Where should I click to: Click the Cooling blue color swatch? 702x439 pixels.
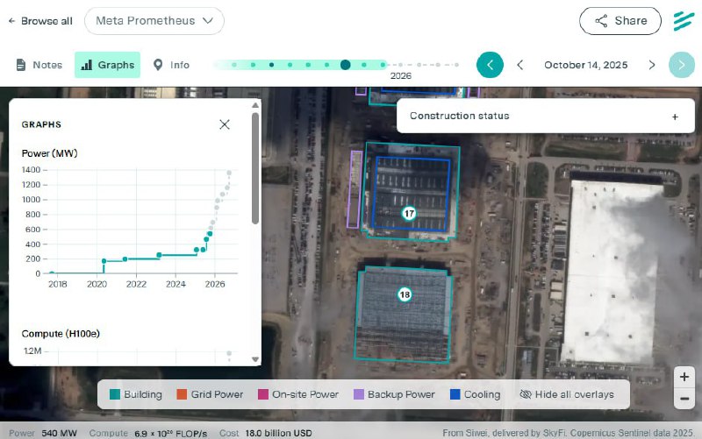(x=455, y=394)
